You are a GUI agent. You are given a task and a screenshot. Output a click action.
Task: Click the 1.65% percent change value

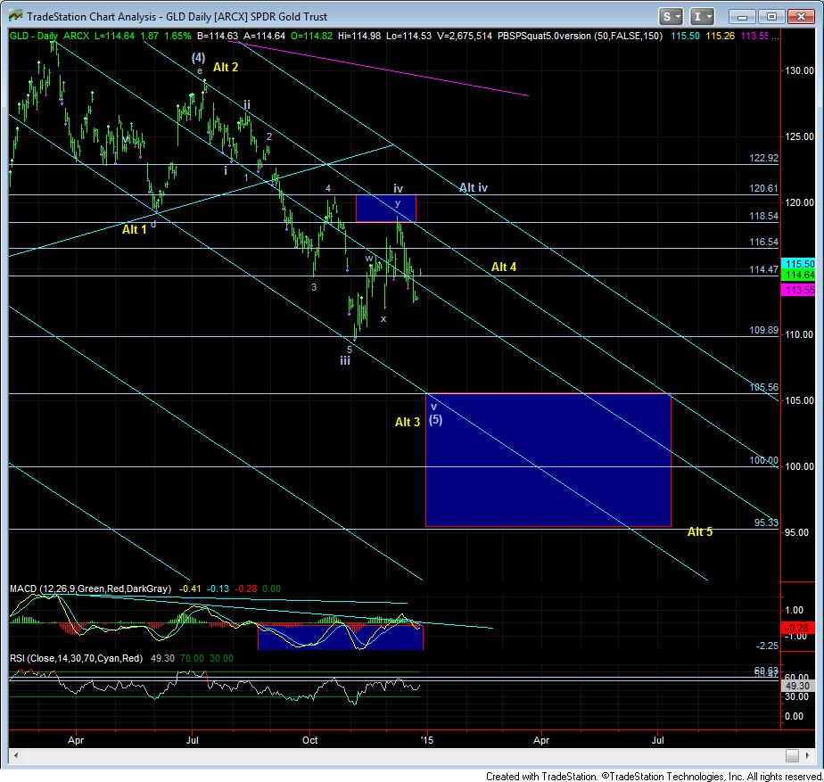click(177, 37)
